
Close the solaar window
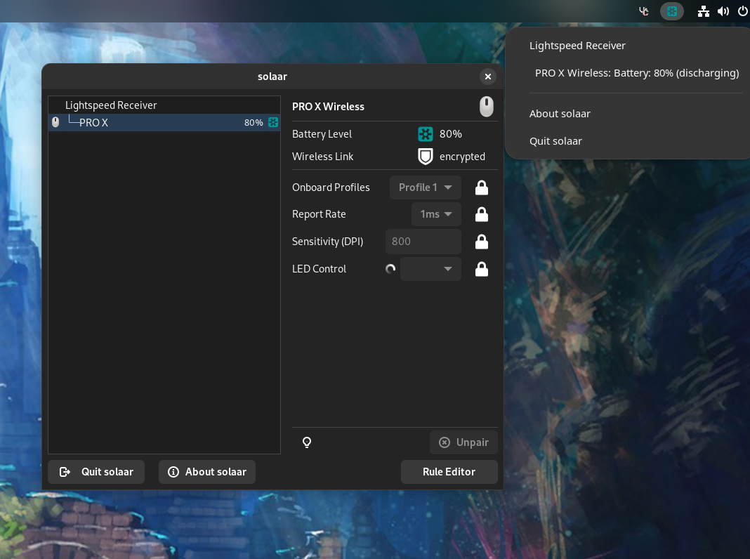pyautogui.click(x=488, y=77)
